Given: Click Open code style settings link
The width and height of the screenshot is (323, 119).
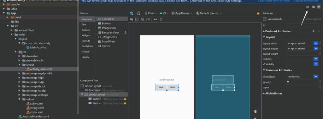Looking at the screenshot, I should tap(274, 1).
